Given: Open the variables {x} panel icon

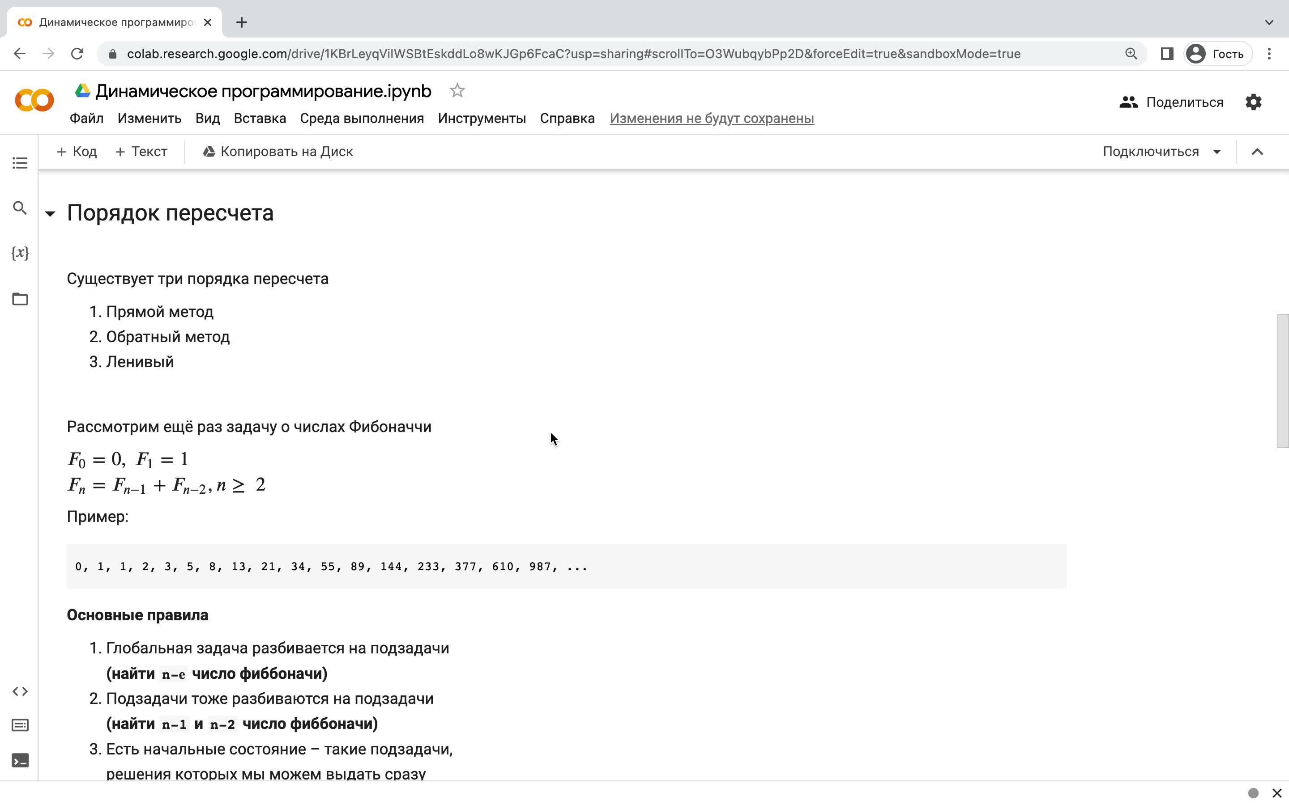Looking at the screenshot, I should pyautogui.click(x=20, y=253).
